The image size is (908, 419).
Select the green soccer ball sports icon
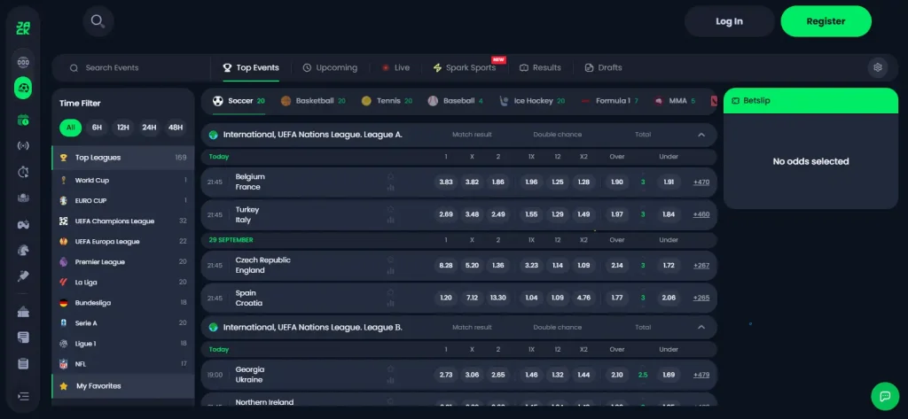click(x=23, y=88)
